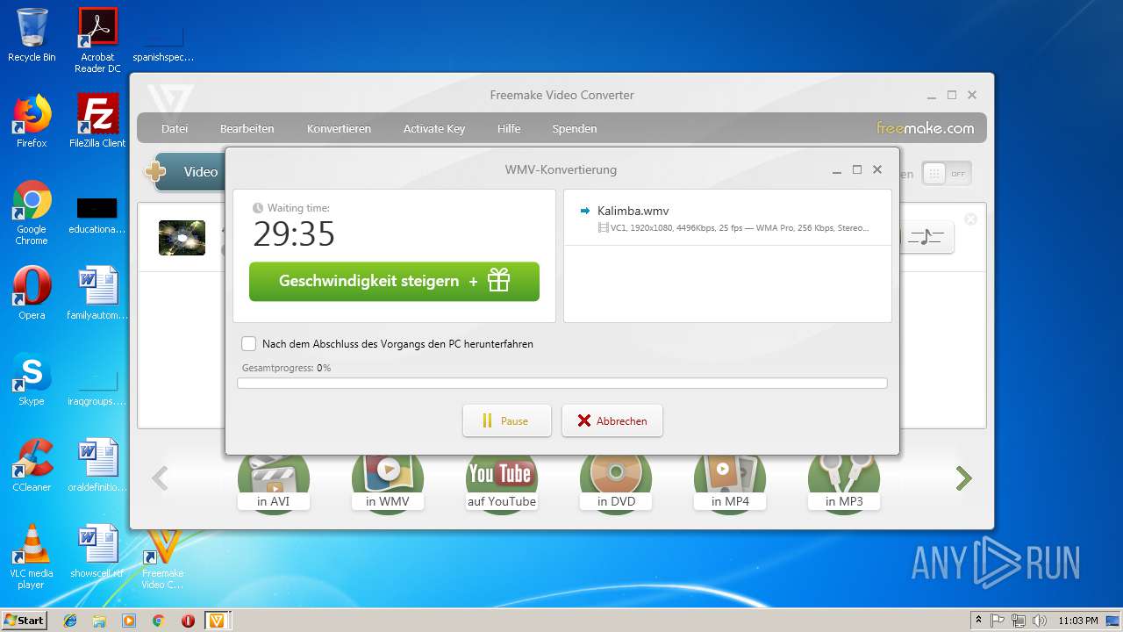Image resolution: width=1123 pixels, height=632 pixels.
Task: Select Kalimba.wmv in conversion list
Action: tap(727, 219)
